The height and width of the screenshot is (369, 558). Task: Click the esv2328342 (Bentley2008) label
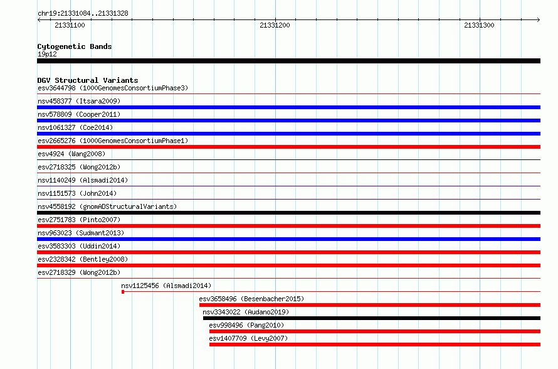(83, 259)
